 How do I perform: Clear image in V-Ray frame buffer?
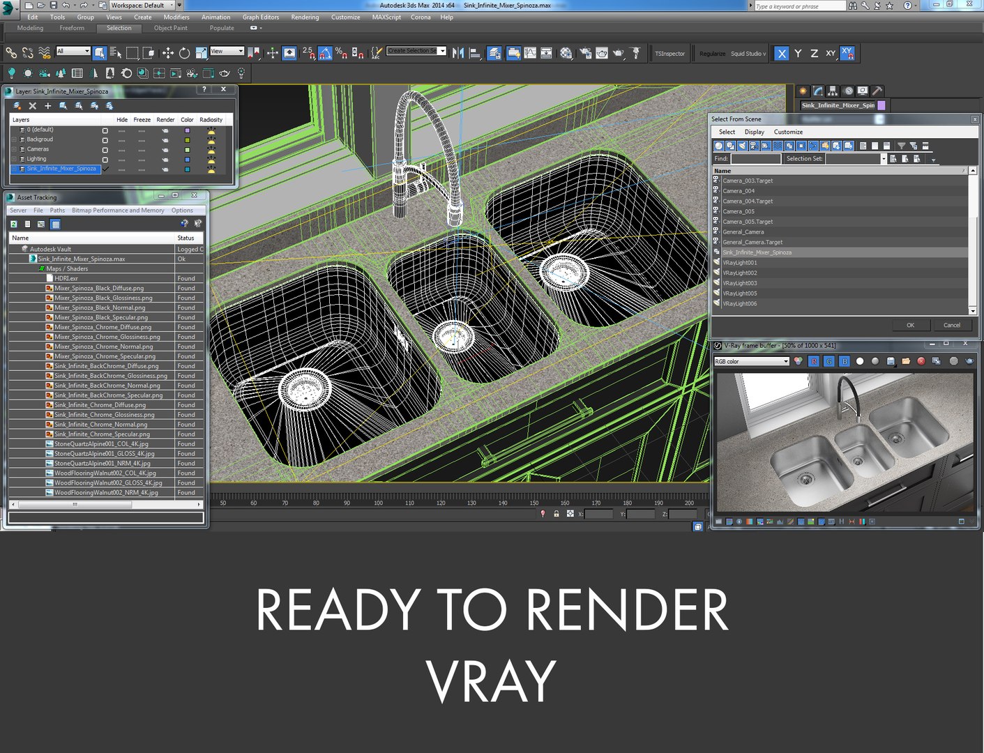point(921,361)
